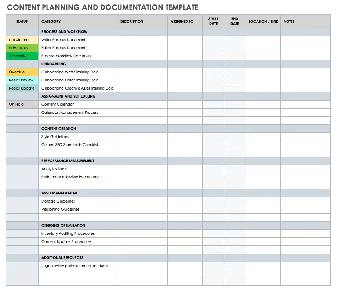Select the Needs Review status cell
Viewport: 338px width, 295px height.
pyautogui.click(x=22, y=80)
